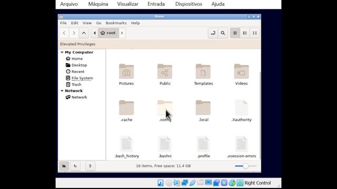The image size is (337, 189).
Task: Click the VirtualBox keyboard capture green arrow icon
Action: click(x=240, y=183)
